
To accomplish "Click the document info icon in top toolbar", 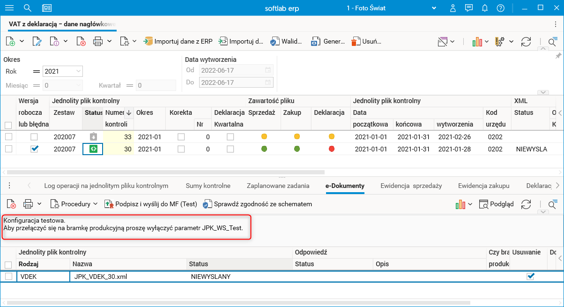I will pos(54,41).
